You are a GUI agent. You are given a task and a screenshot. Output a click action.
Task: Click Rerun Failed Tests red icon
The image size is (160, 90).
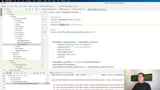coord(4,76)
